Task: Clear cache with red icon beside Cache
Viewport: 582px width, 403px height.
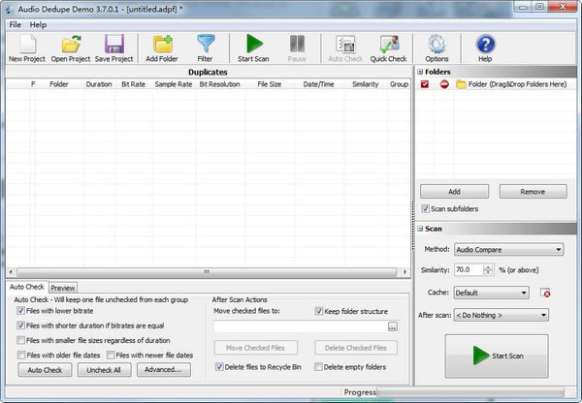Action: coord(546,293)
